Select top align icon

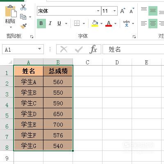[x=144, y=9]
